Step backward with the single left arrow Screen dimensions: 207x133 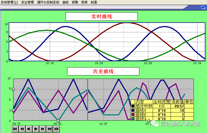coord(29,129)
